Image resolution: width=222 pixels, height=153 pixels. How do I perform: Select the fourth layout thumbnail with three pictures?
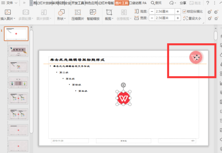(18, 82)
